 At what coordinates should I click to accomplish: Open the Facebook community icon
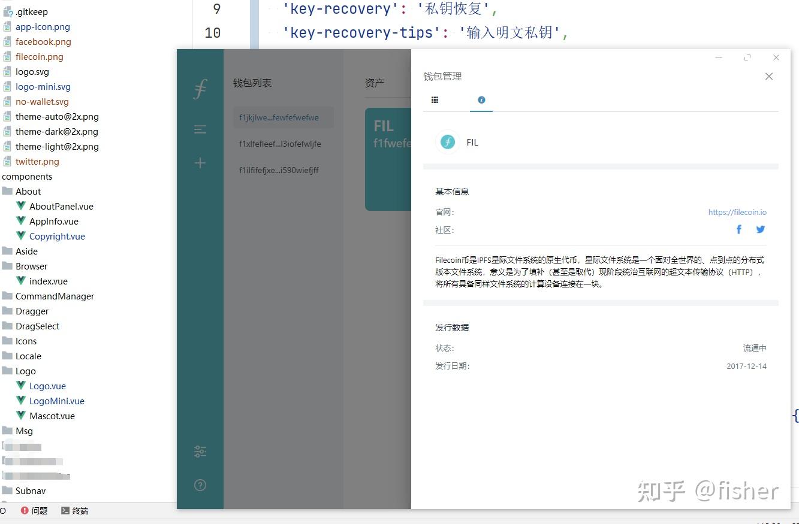[739, 229]
